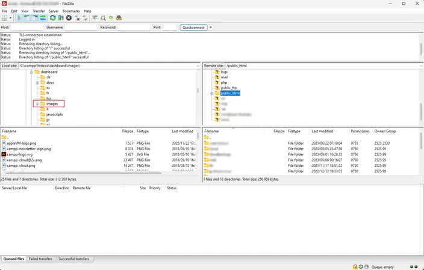Expand the docs folder node
Viewport: 424px width, 270px height.
tap(37, 83)
